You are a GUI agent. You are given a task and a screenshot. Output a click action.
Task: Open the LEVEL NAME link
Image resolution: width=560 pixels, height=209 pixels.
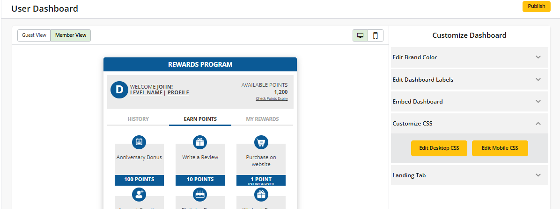pyautogui.click(x=146, y=92)
